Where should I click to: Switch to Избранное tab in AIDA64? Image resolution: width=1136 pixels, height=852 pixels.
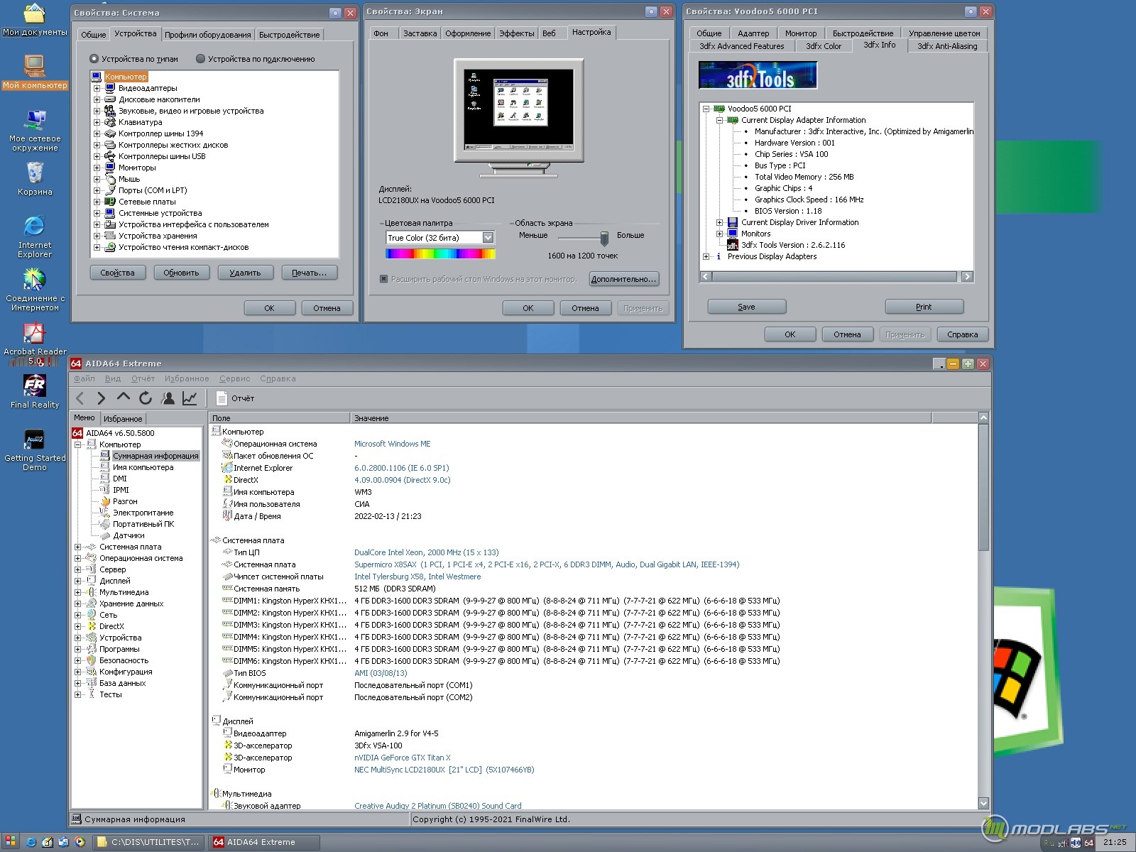tap(123, 419)
